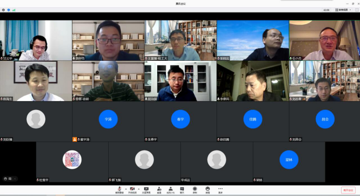This screenshot has height=196, width=360.
Task: Open the more options ellipsis menu
Action: tap(220, 190)
